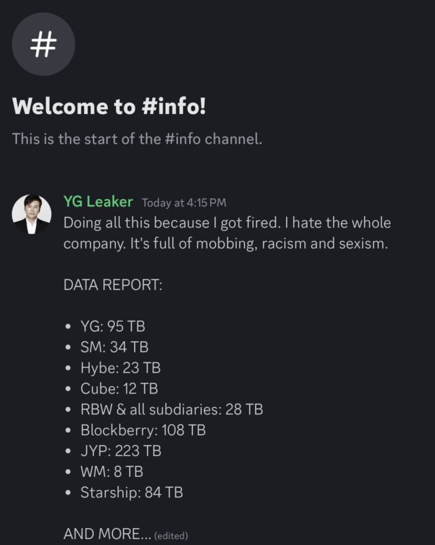
Task: Tap the "start of the #info channel" text
Action: click(137, 139)
